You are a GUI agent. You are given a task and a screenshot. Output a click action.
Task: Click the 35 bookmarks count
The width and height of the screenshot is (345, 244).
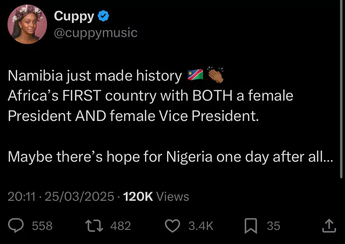pyautogui.click(x=272, y=226)
